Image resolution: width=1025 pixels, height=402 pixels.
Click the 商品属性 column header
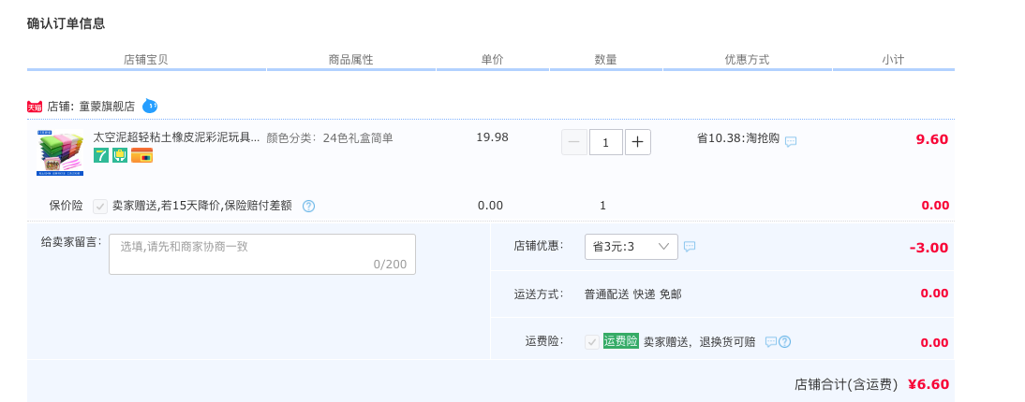[x=351, y=60]
